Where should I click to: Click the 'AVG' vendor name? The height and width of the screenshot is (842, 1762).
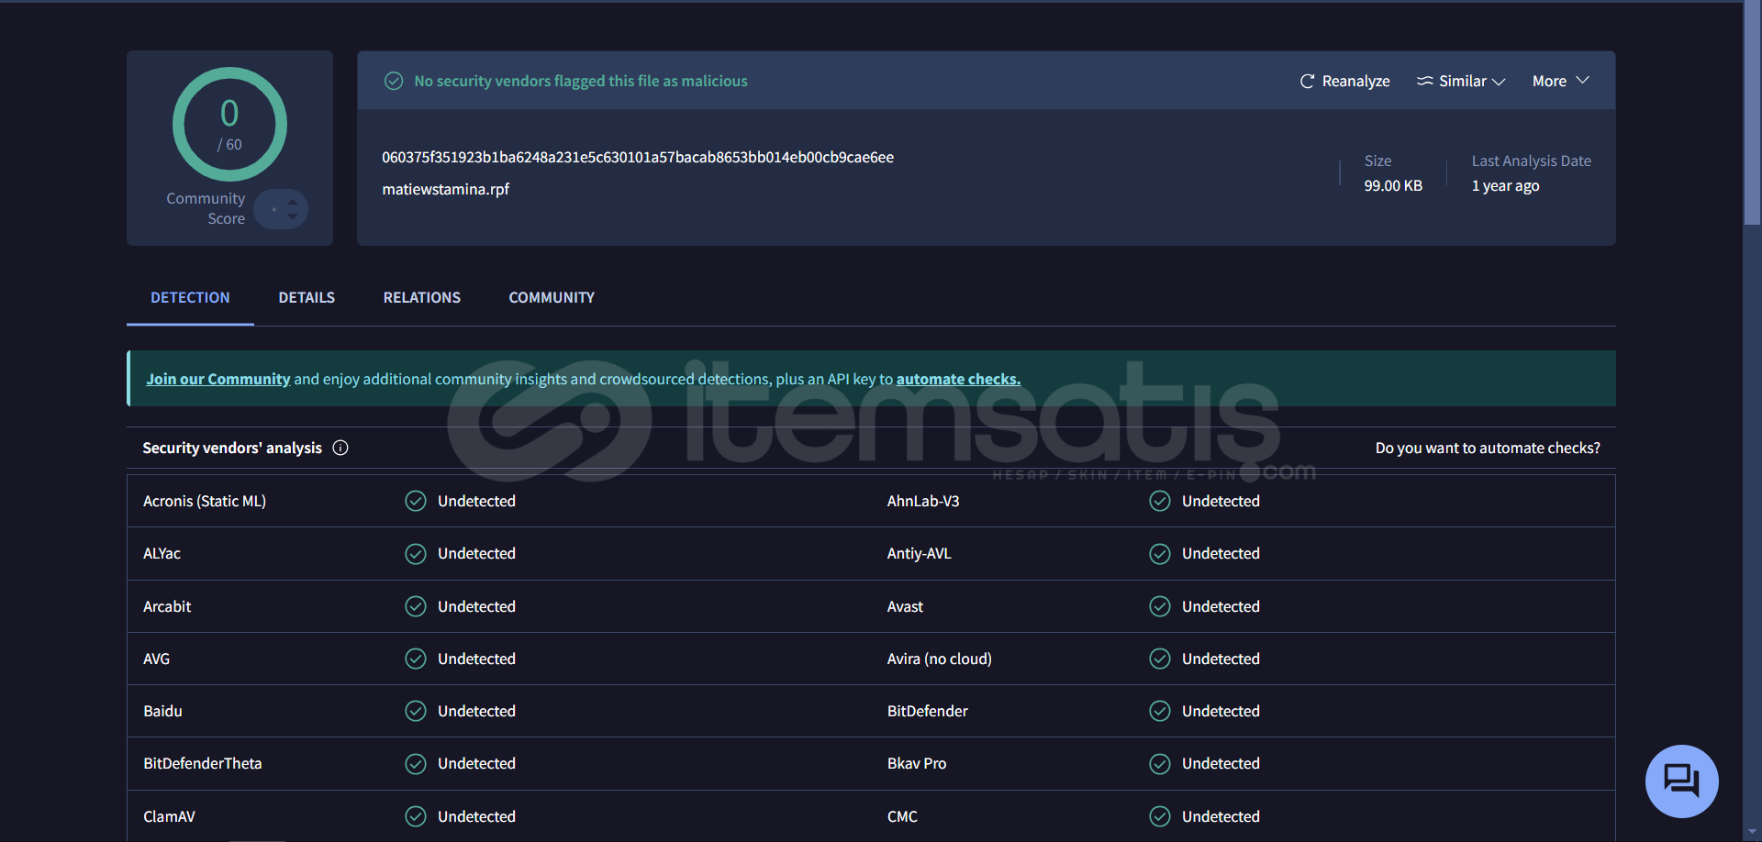point(156,659)
